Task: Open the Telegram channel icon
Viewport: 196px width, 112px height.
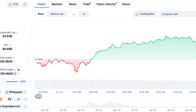Action: coord(18,99)
